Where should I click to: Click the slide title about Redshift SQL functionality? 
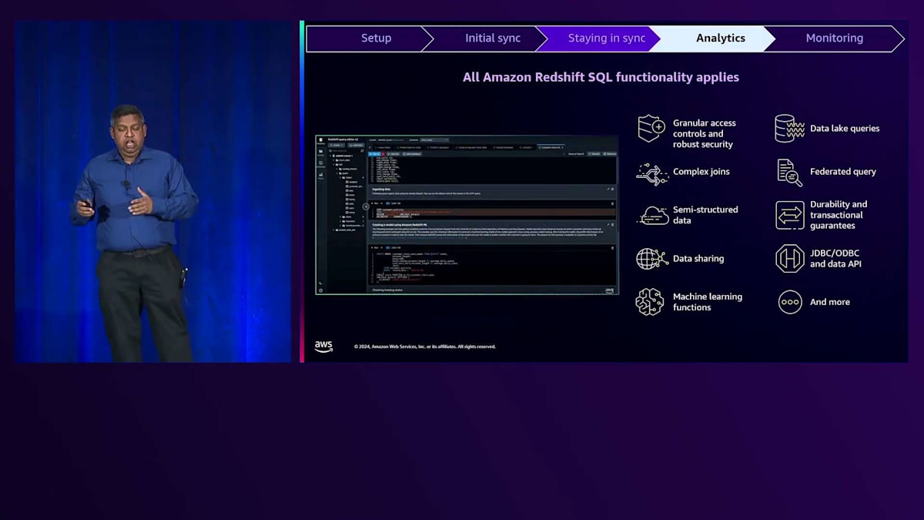(x=601, y=77)
